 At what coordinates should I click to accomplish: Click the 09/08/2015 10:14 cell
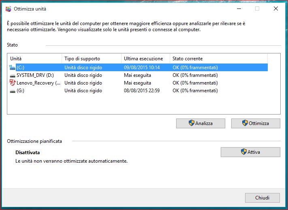coord(142,68)
